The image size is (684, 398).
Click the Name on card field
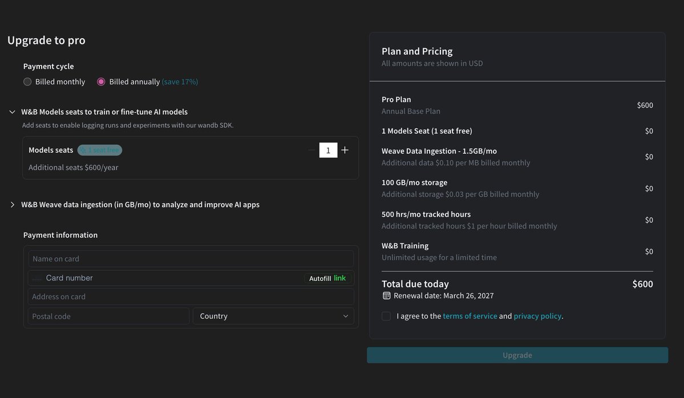click(x=191, y=259)
